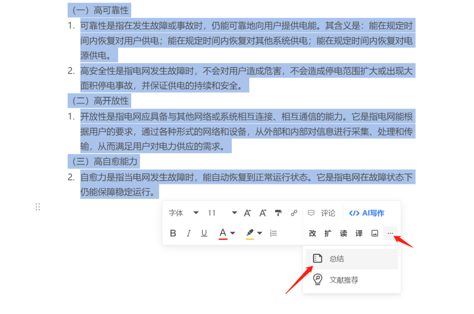Choose 文献推荐 from the popup menu
The image size is (474, 314).
[352, 280]
